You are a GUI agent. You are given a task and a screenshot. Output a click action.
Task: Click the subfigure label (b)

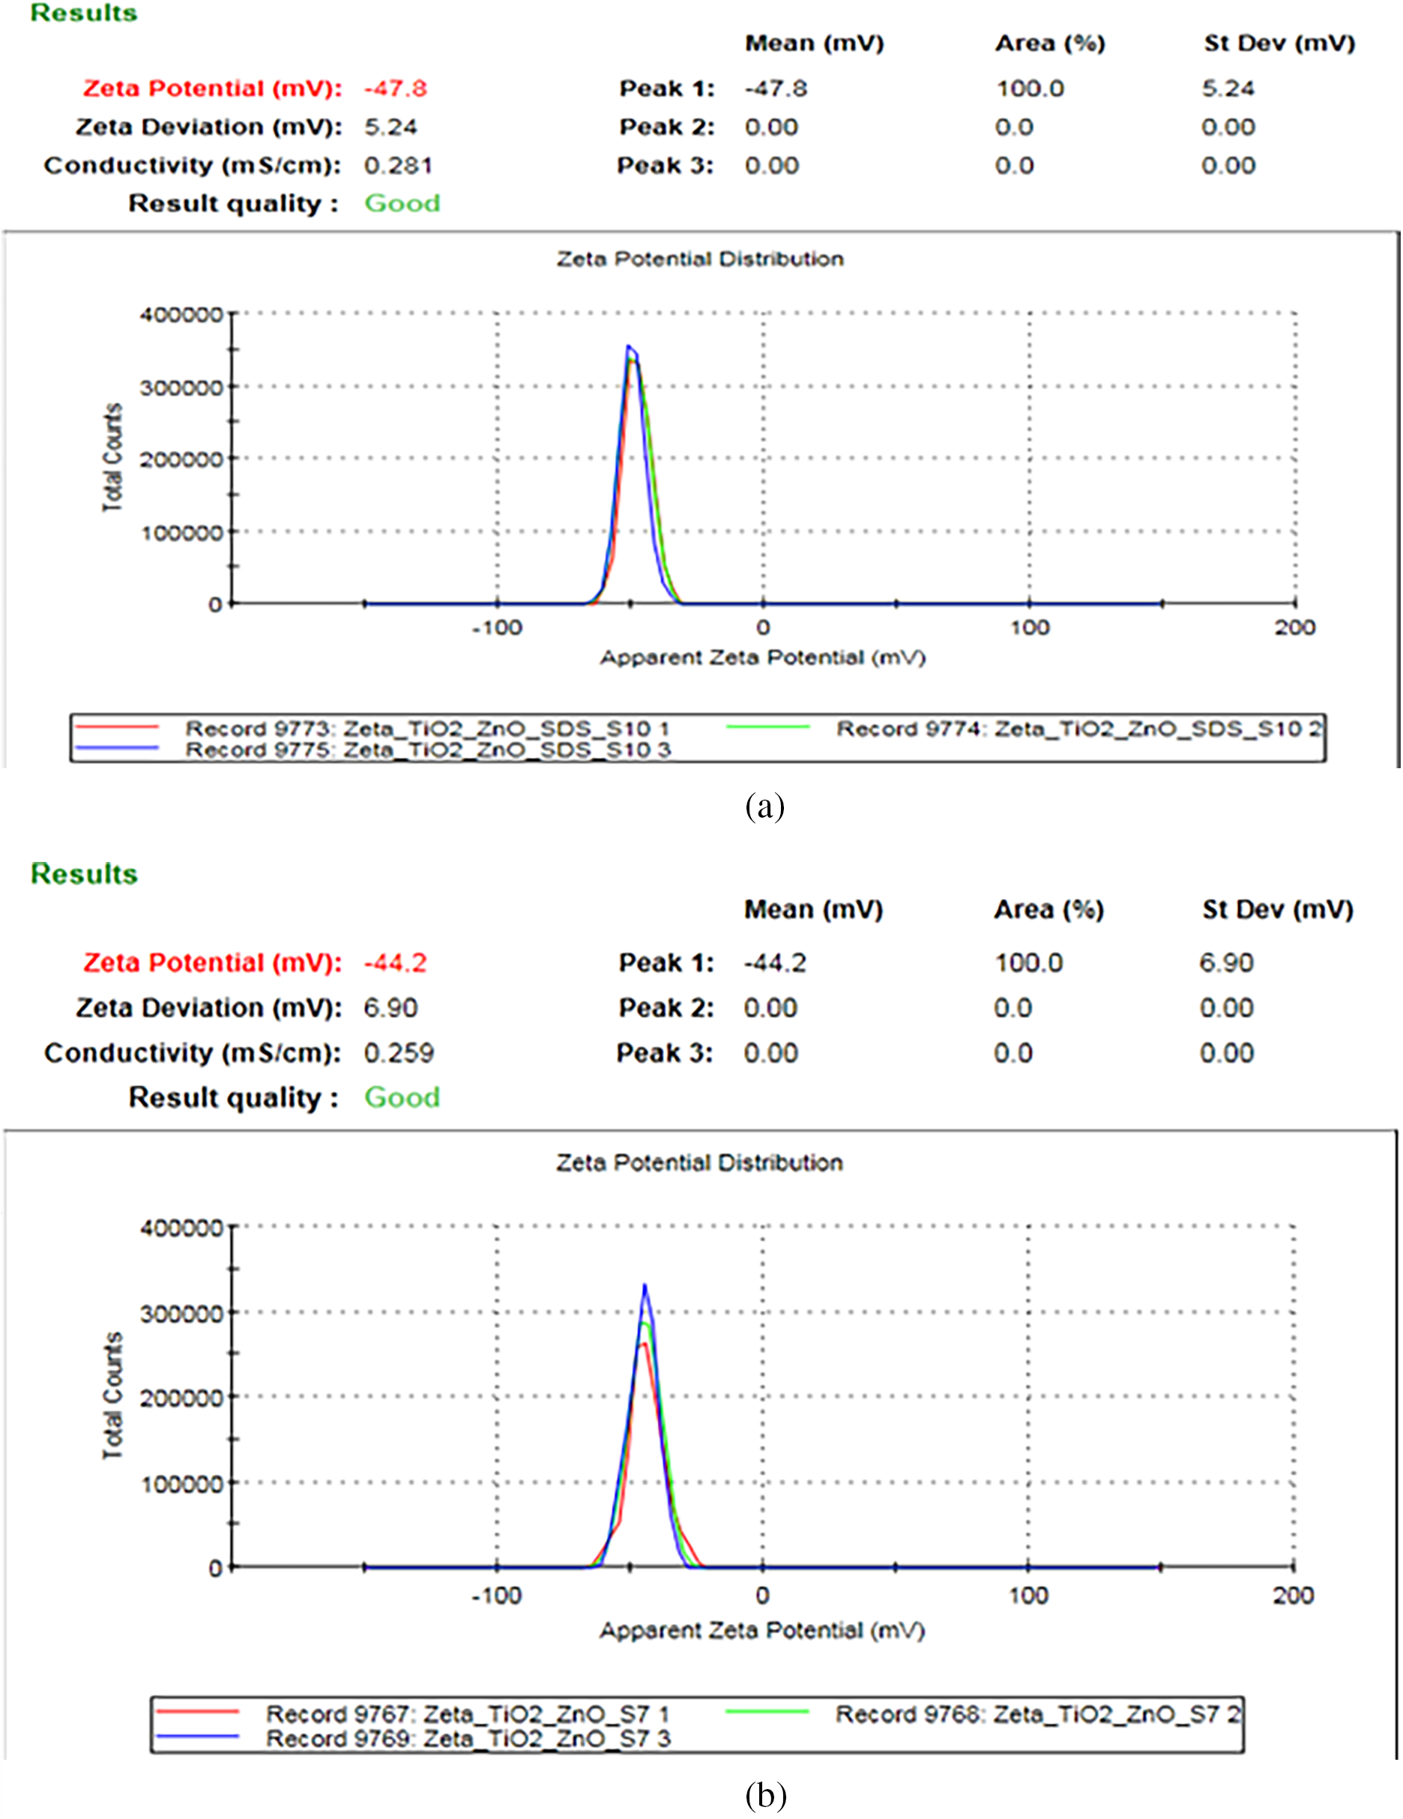coord(764,1795)
